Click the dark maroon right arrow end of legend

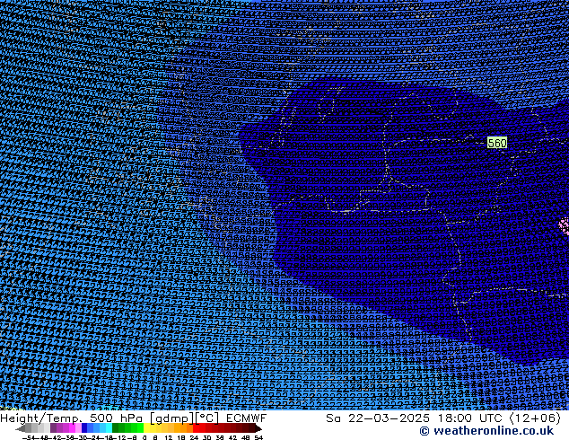[x=258, y=428]
